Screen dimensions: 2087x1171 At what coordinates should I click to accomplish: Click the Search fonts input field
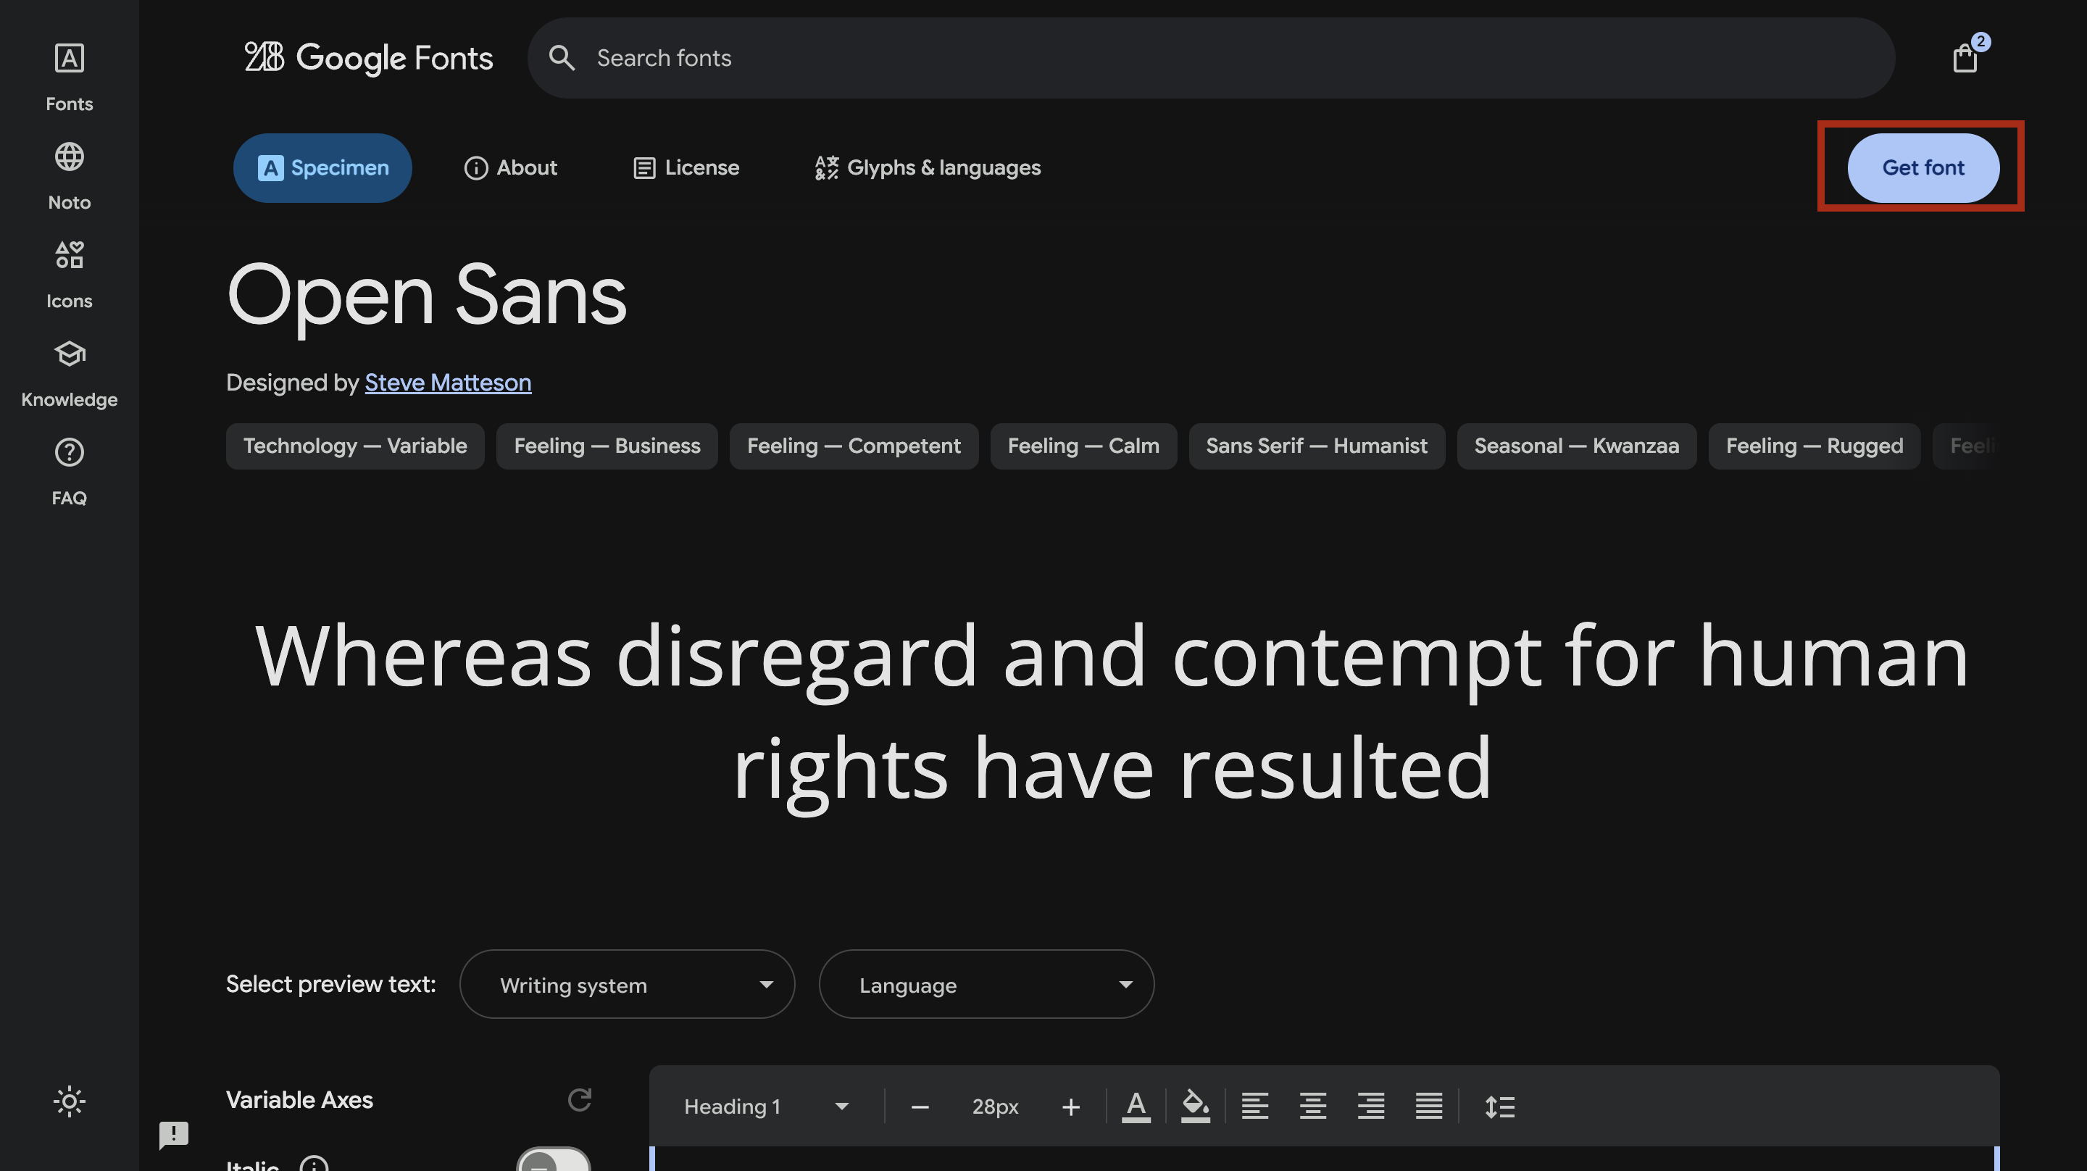tap(1211, 57)
